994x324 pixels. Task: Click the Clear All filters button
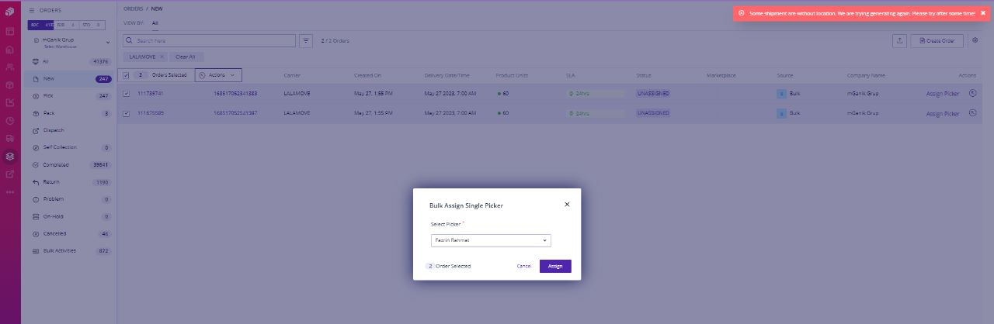point(186,57)
